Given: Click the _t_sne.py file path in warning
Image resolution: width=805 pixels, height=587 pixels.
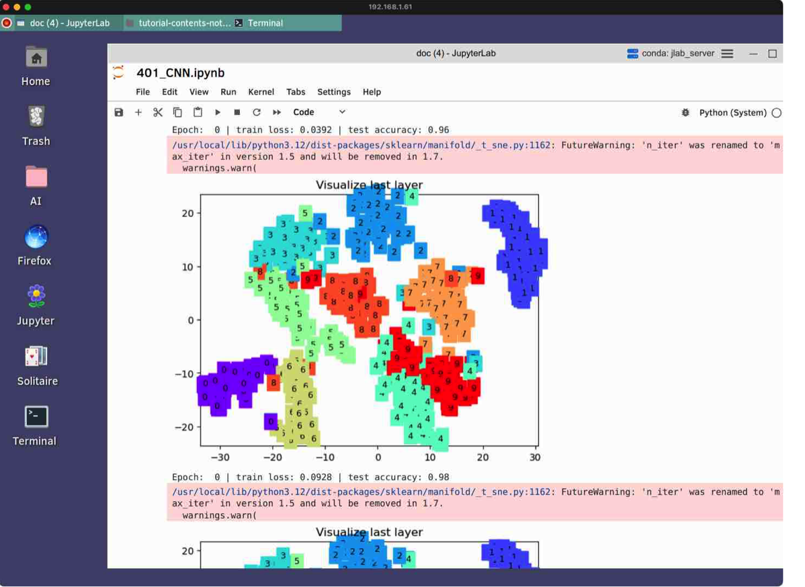Looking at the screenshot, I should pos(361,145).
